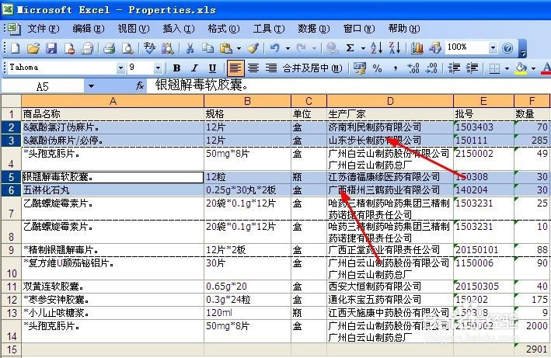The image size is (551, 358).
Task: Select row 7 header
Action: (11, 208)
